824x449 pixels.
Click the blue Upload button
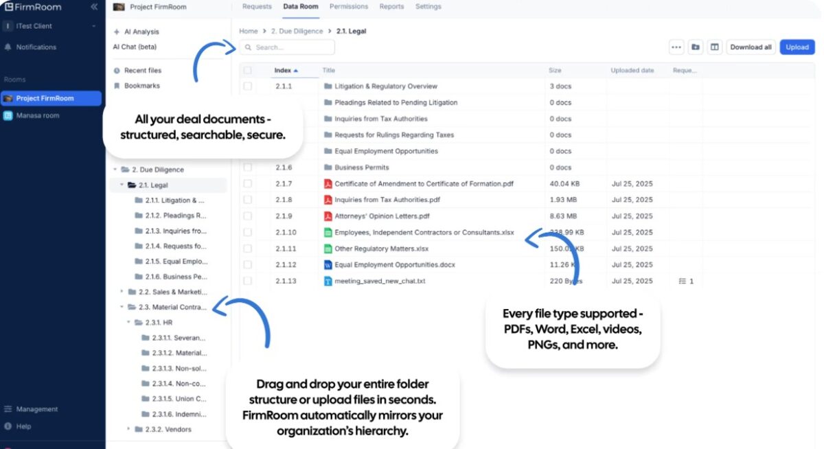tap(797, 47)
